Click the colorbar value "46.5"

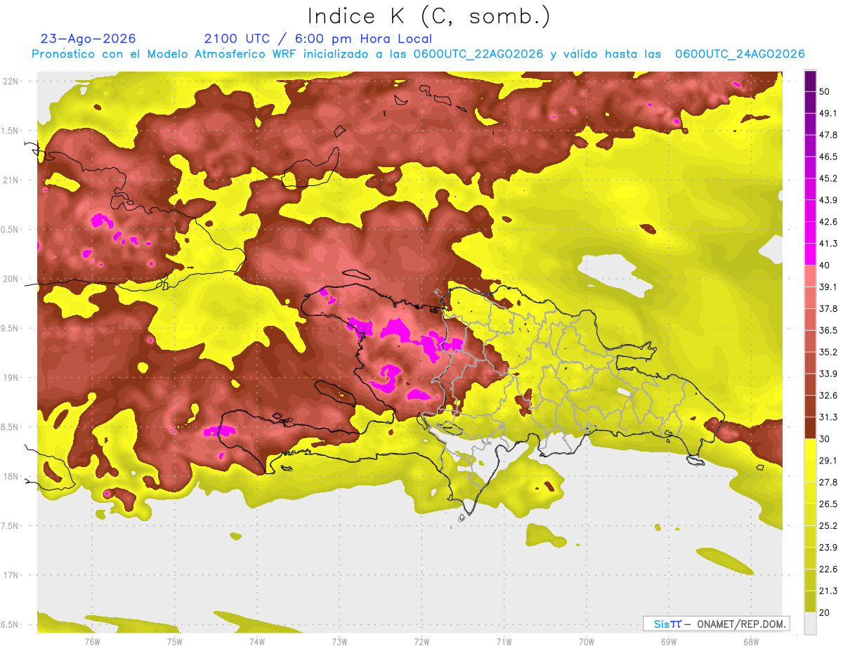828,157
